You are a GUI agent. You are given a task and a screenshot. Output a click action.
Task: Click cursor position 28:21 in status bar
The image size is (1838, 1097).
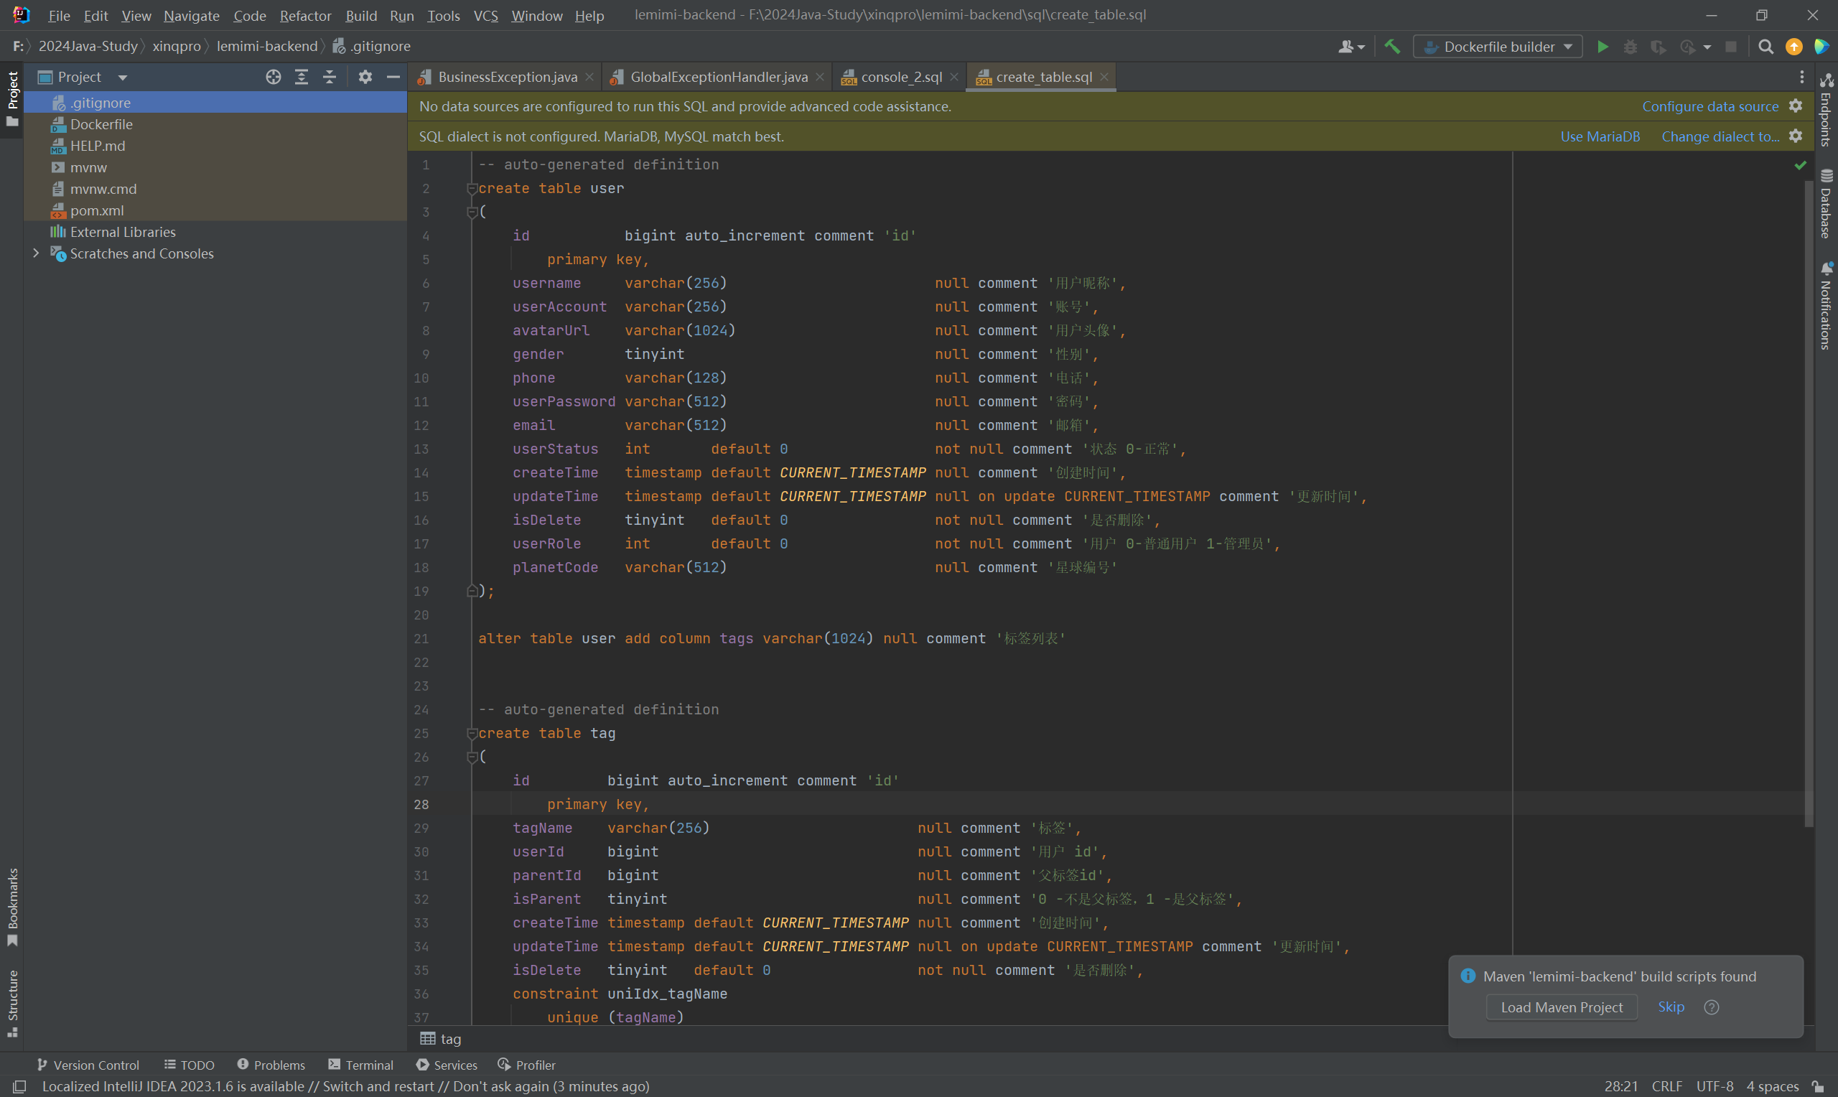(x=1620, y=1086)
